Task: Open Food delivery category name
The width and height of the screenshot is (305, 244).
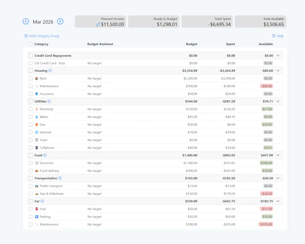Action: tap(50, 171)
